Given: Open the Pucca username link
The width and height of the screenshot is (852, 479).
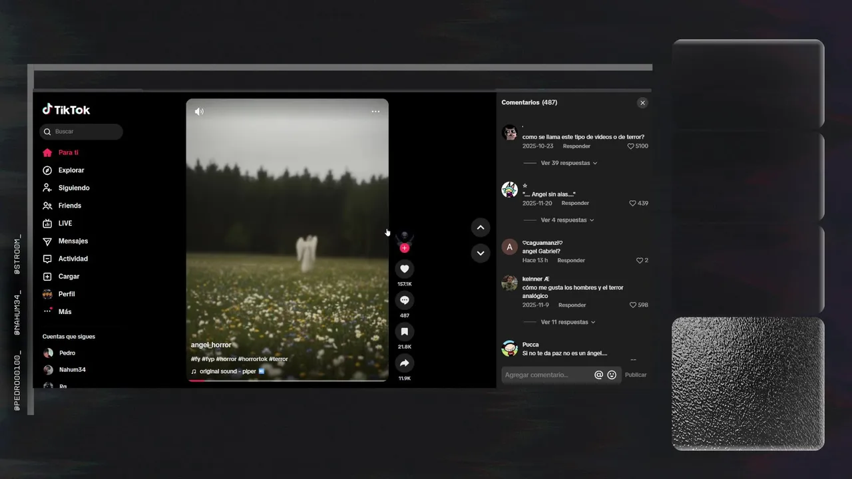Looking at the screenshot, I should (531, 345).
